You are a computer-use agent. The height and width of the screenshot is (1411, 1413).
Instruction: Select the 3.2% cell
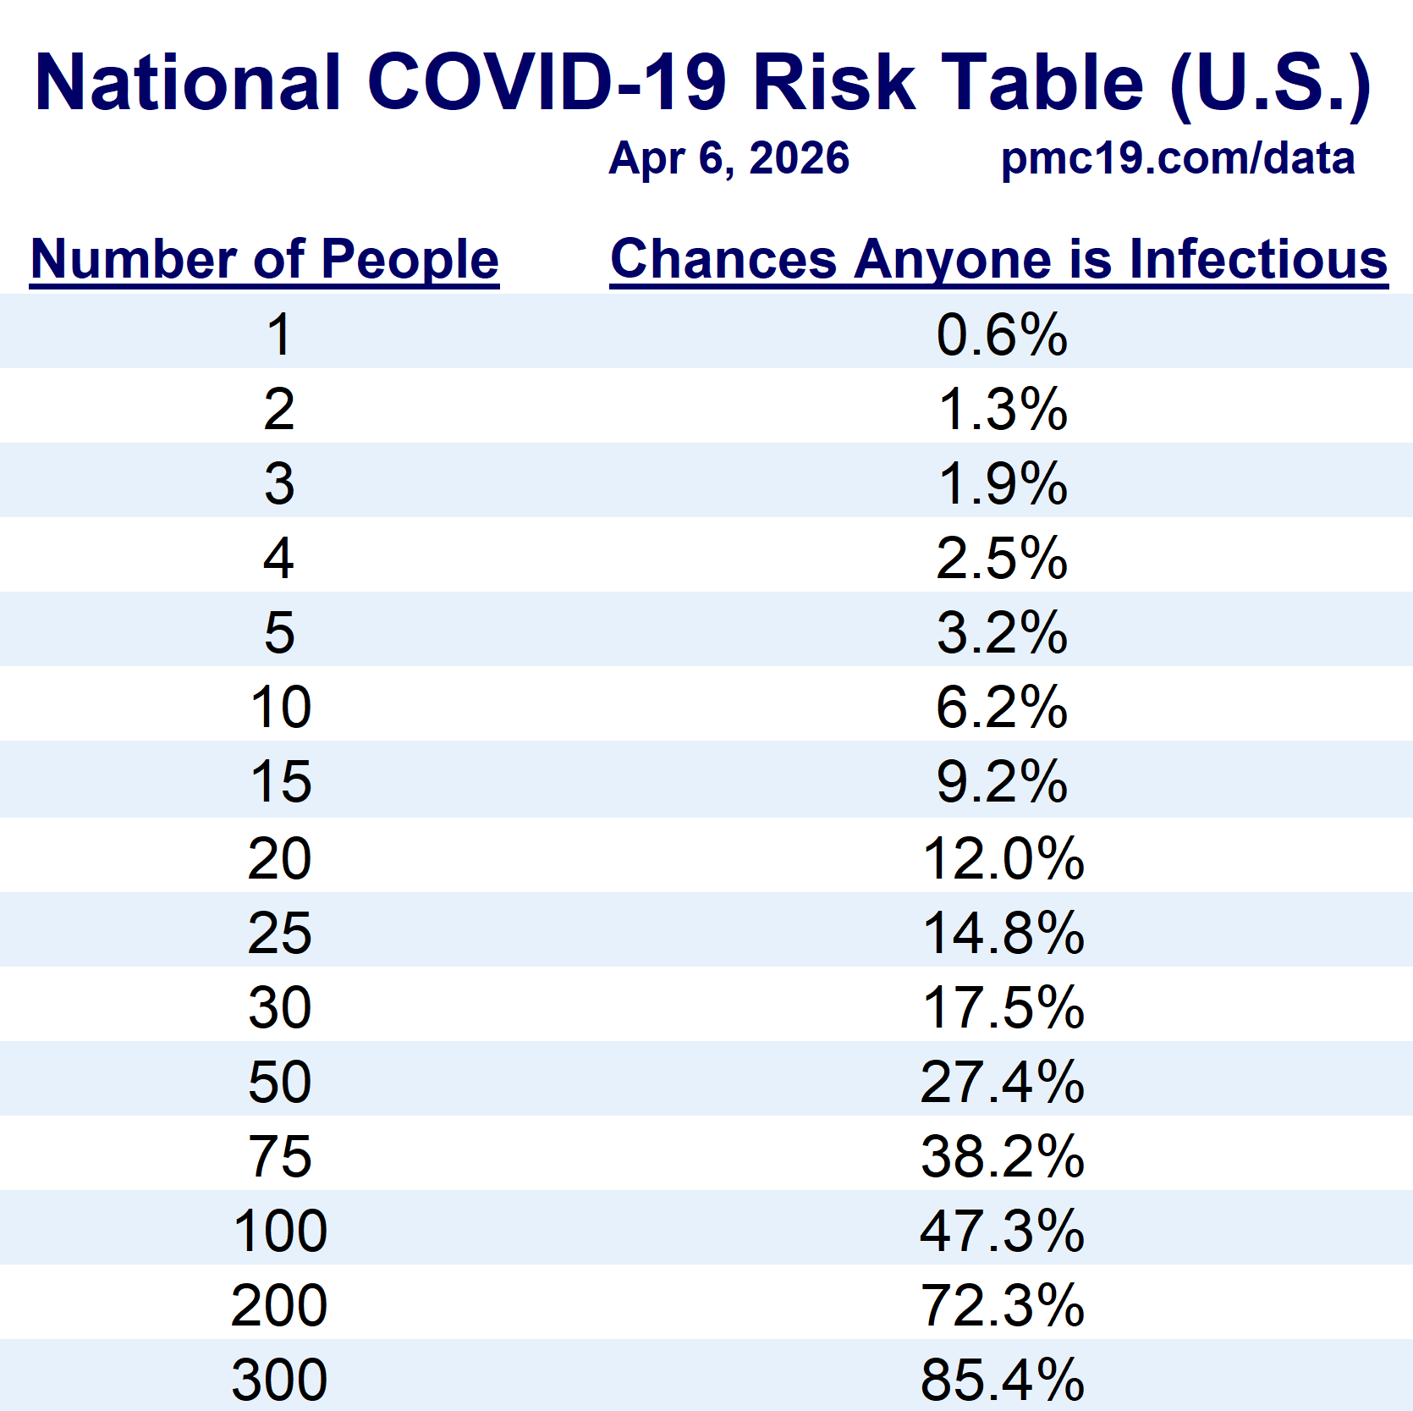tap(1002, 633)
